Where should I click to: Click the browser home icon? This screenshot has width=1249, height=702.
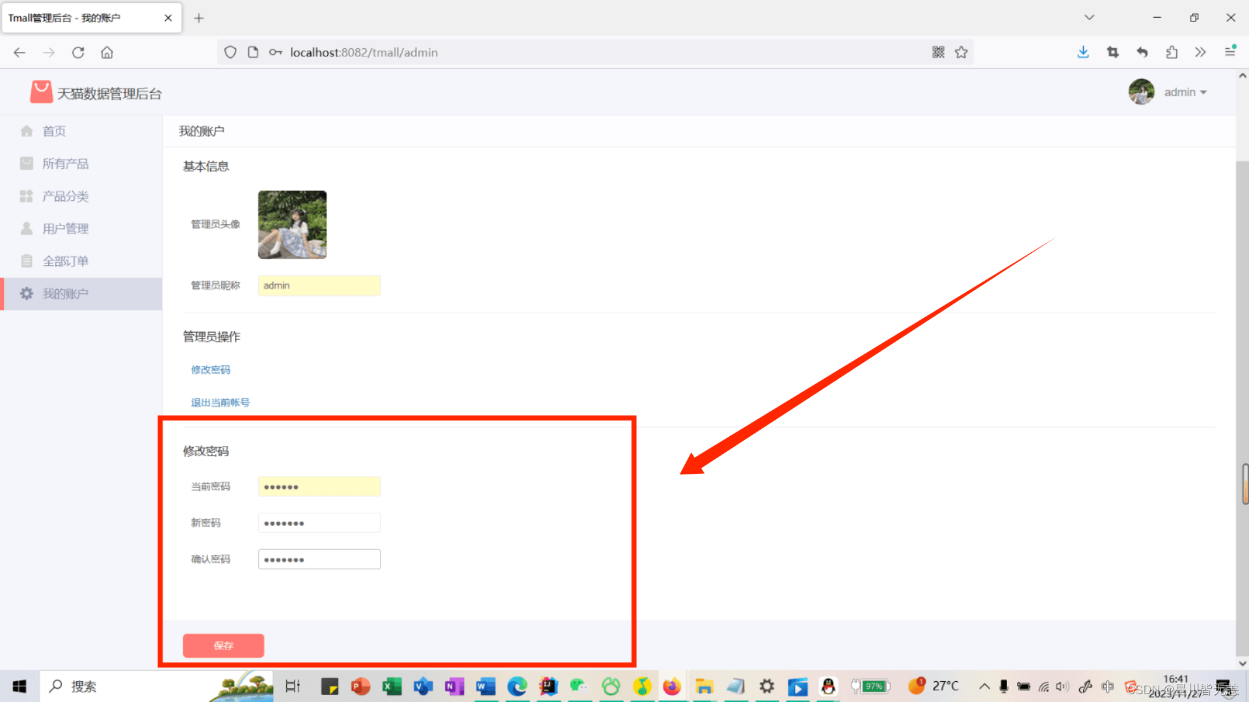coord(107,53)
